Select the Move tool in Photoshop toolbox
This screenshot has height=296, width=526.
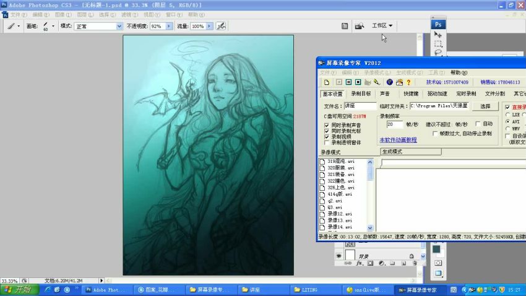point(438,35)
